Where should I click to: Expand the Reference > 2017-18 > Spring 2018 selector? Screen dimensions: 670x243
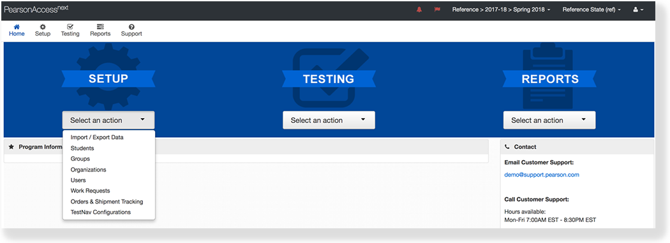click(x=501, y=10)
